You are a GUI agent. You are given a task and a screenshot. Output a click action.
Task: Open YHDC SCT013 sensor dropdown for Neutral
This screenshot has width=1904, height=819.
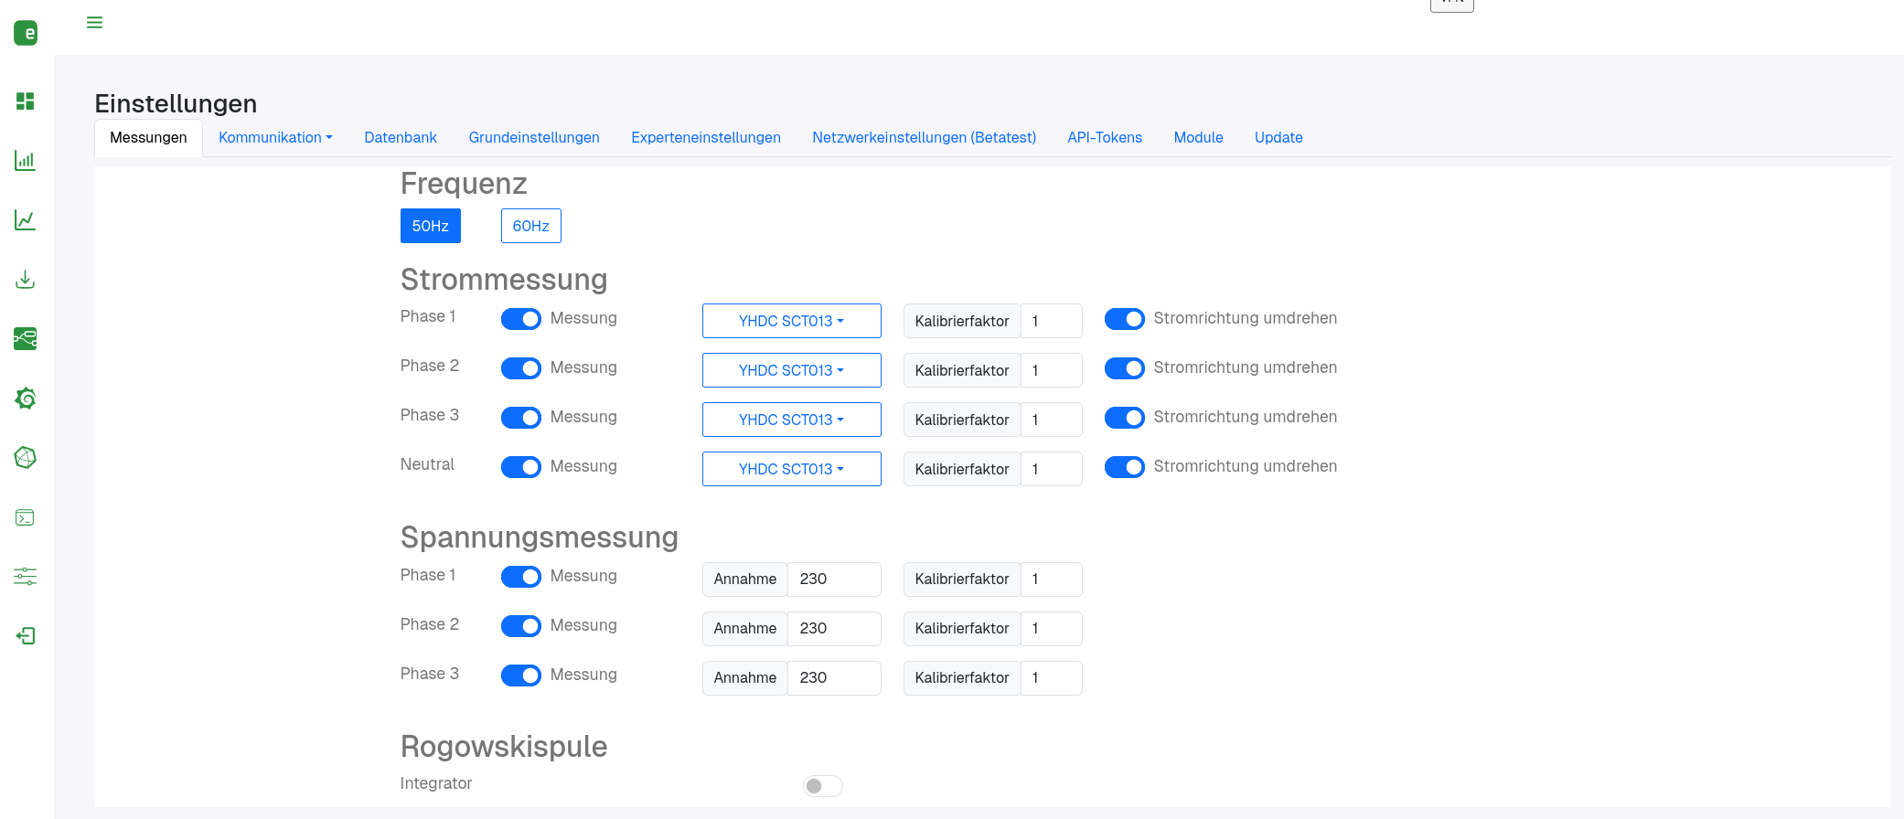(792, 469)
